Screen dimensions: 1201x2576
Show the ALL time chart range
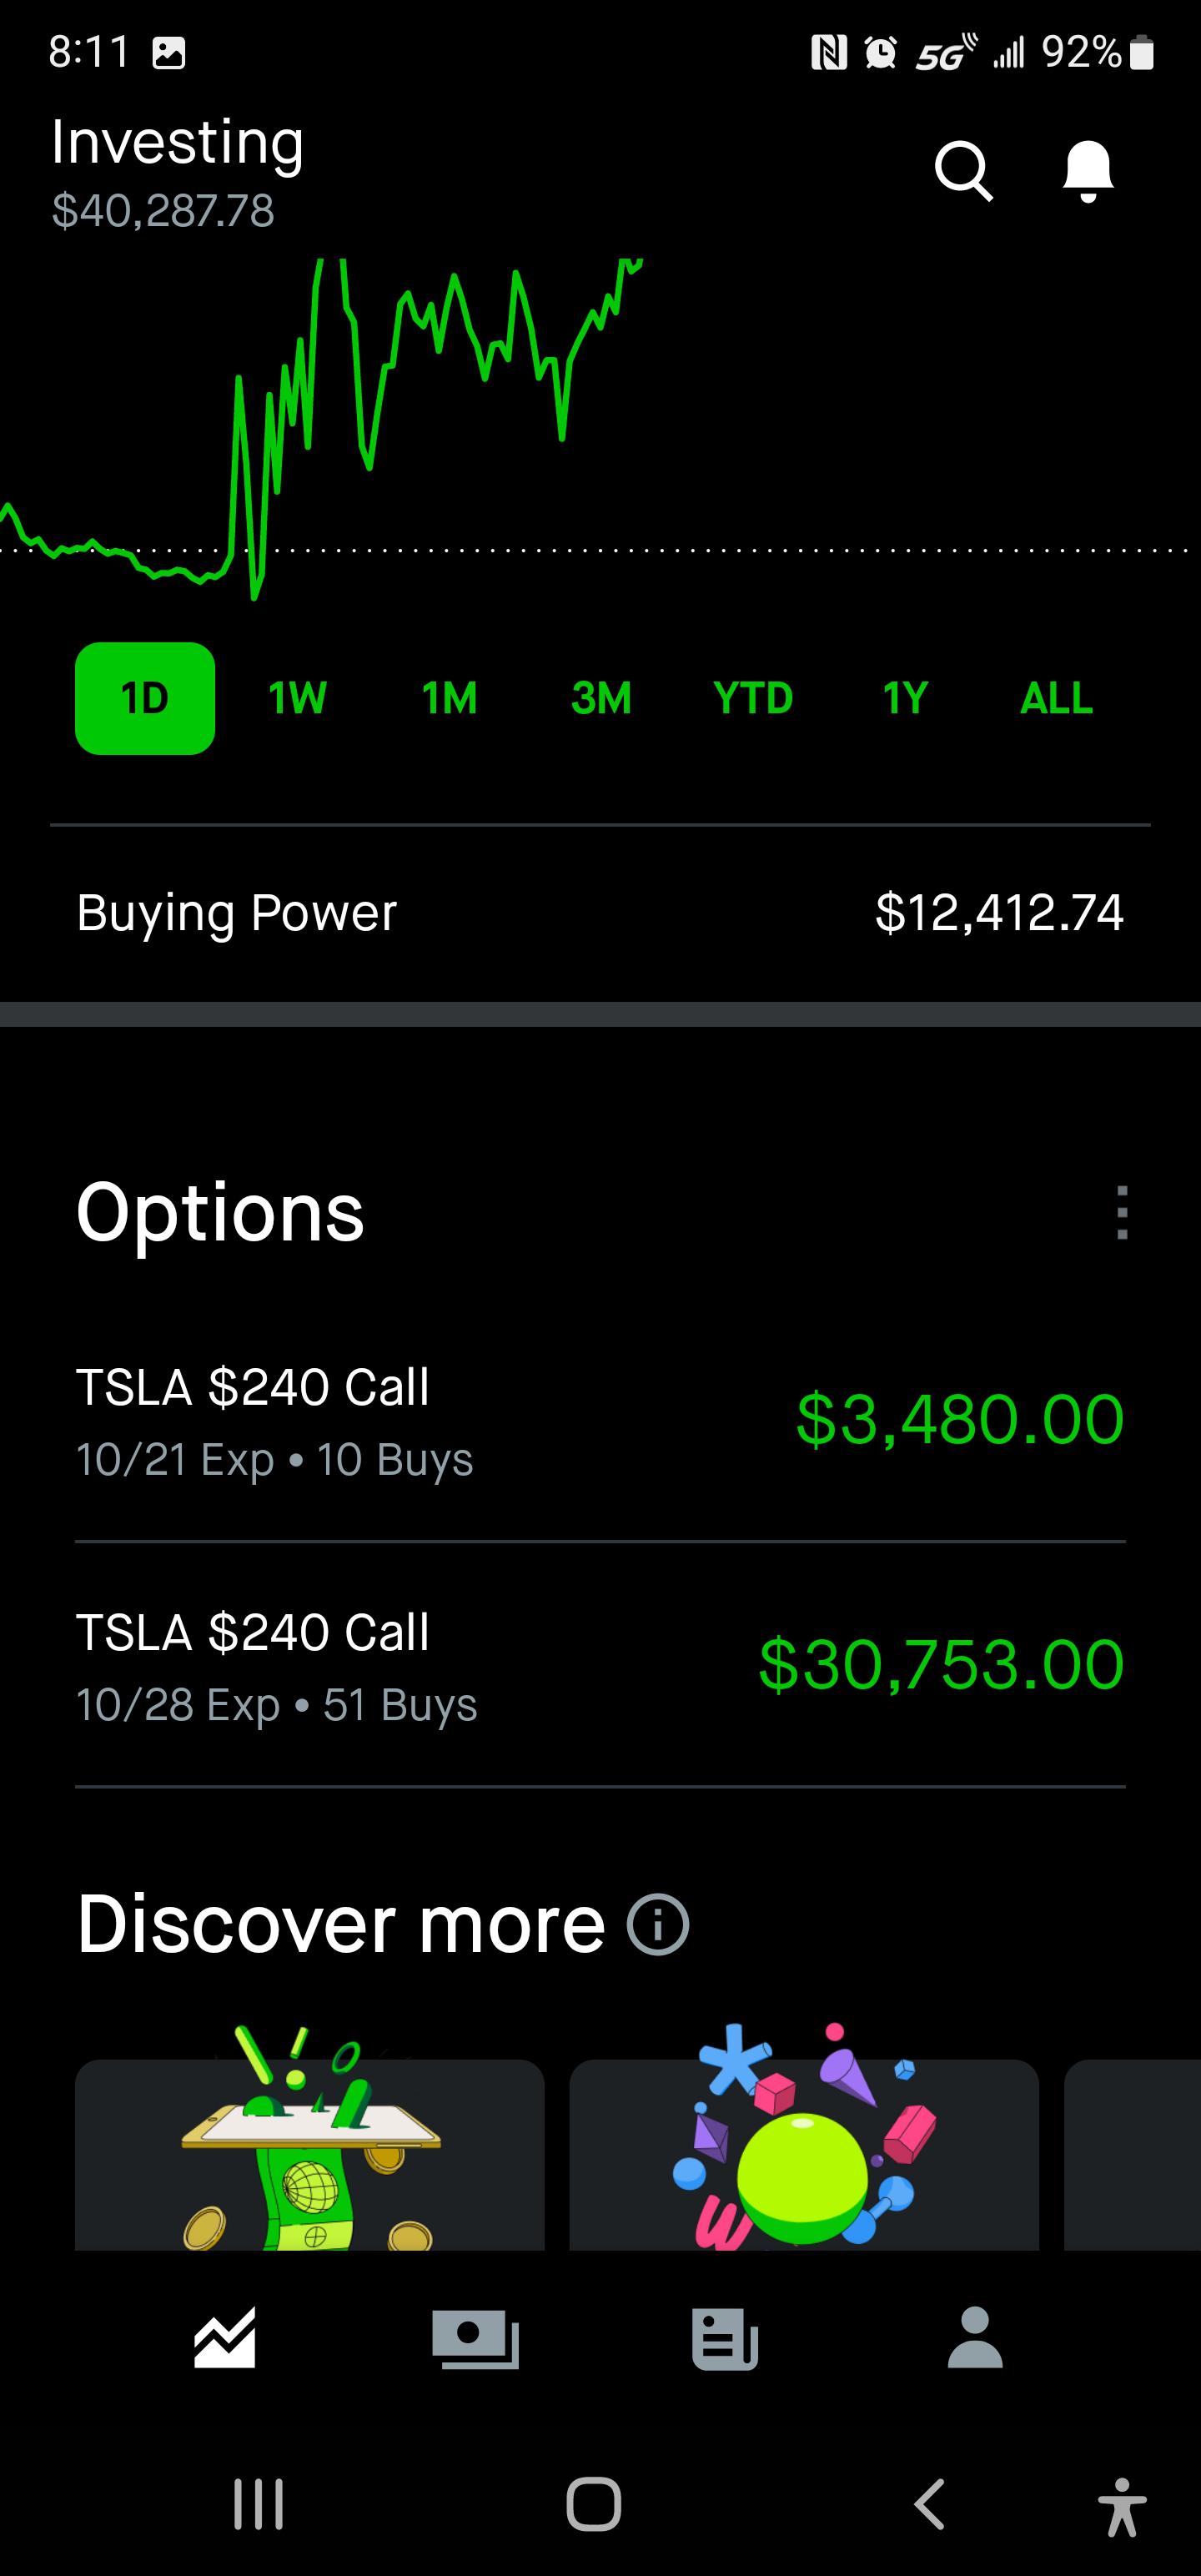(1056, 698)
